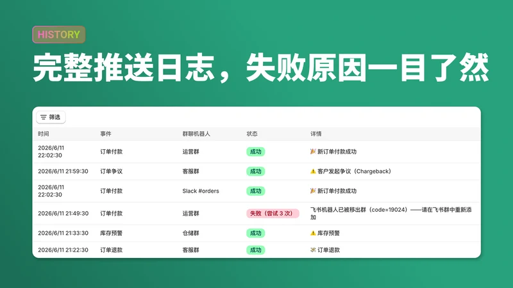Screen dimensions: 513x288
Task: Click the party popper icon in 运营群 成功 row
Action: (313, 152)
